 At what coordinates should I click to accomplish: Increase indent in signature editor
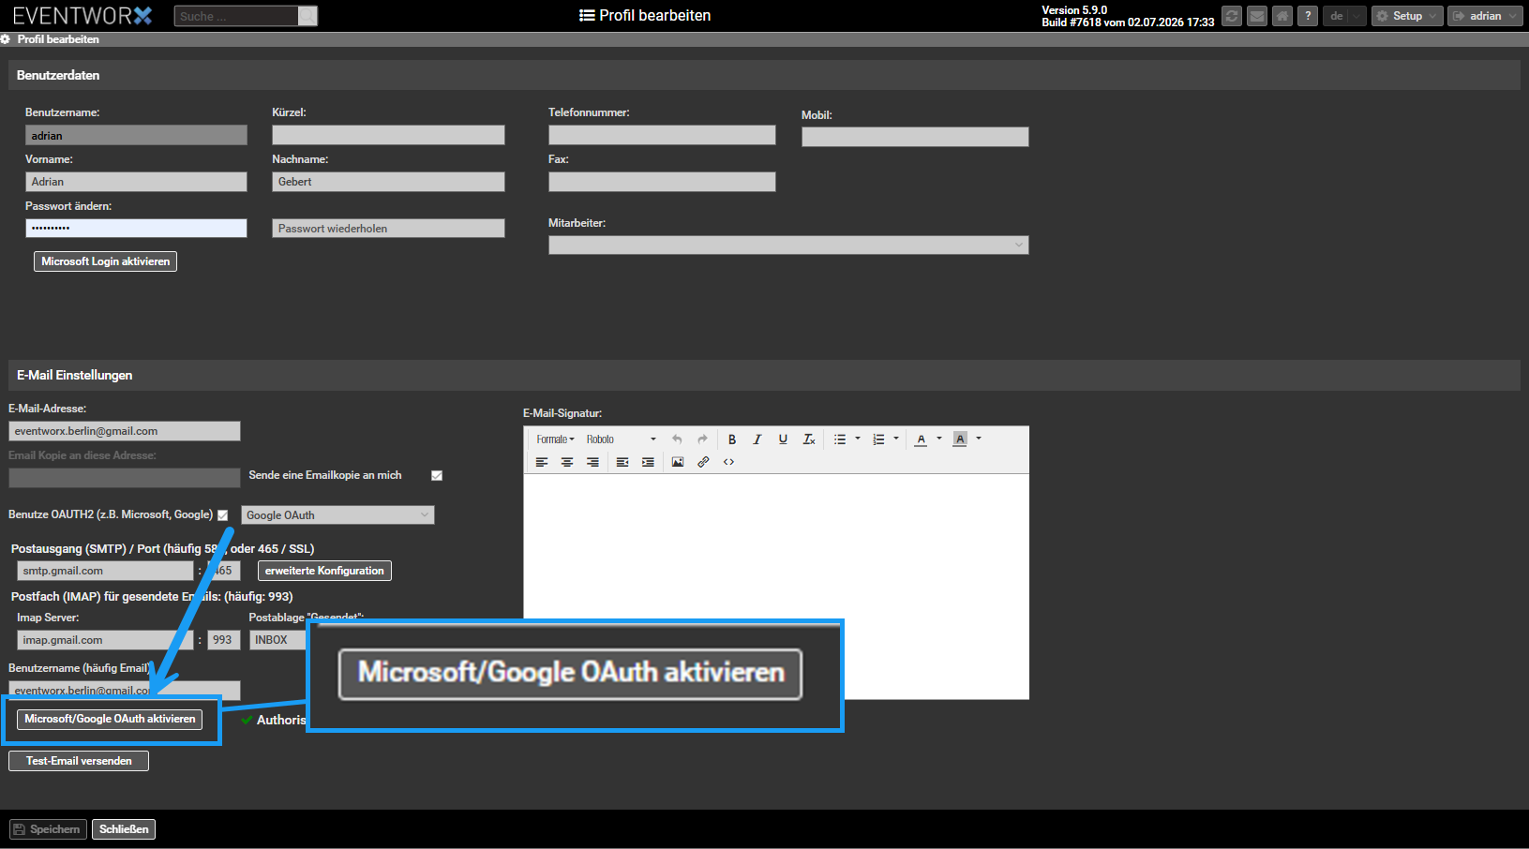pyautogui.click(x=648, y=462)
